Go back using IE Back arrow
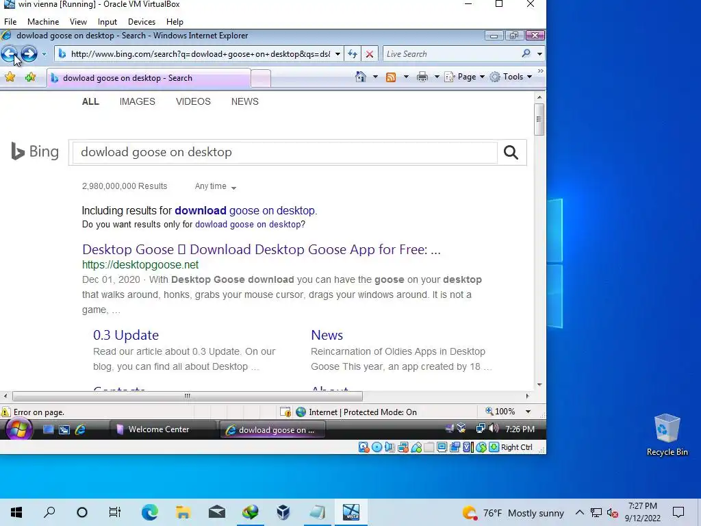 point(10,54)
